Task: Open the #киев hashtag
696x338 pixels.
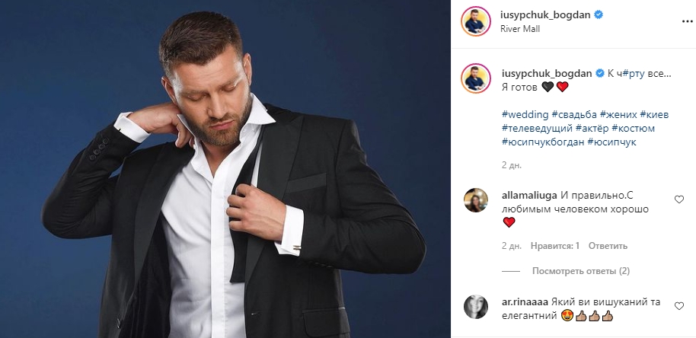Action: click(x=655, y=114)
